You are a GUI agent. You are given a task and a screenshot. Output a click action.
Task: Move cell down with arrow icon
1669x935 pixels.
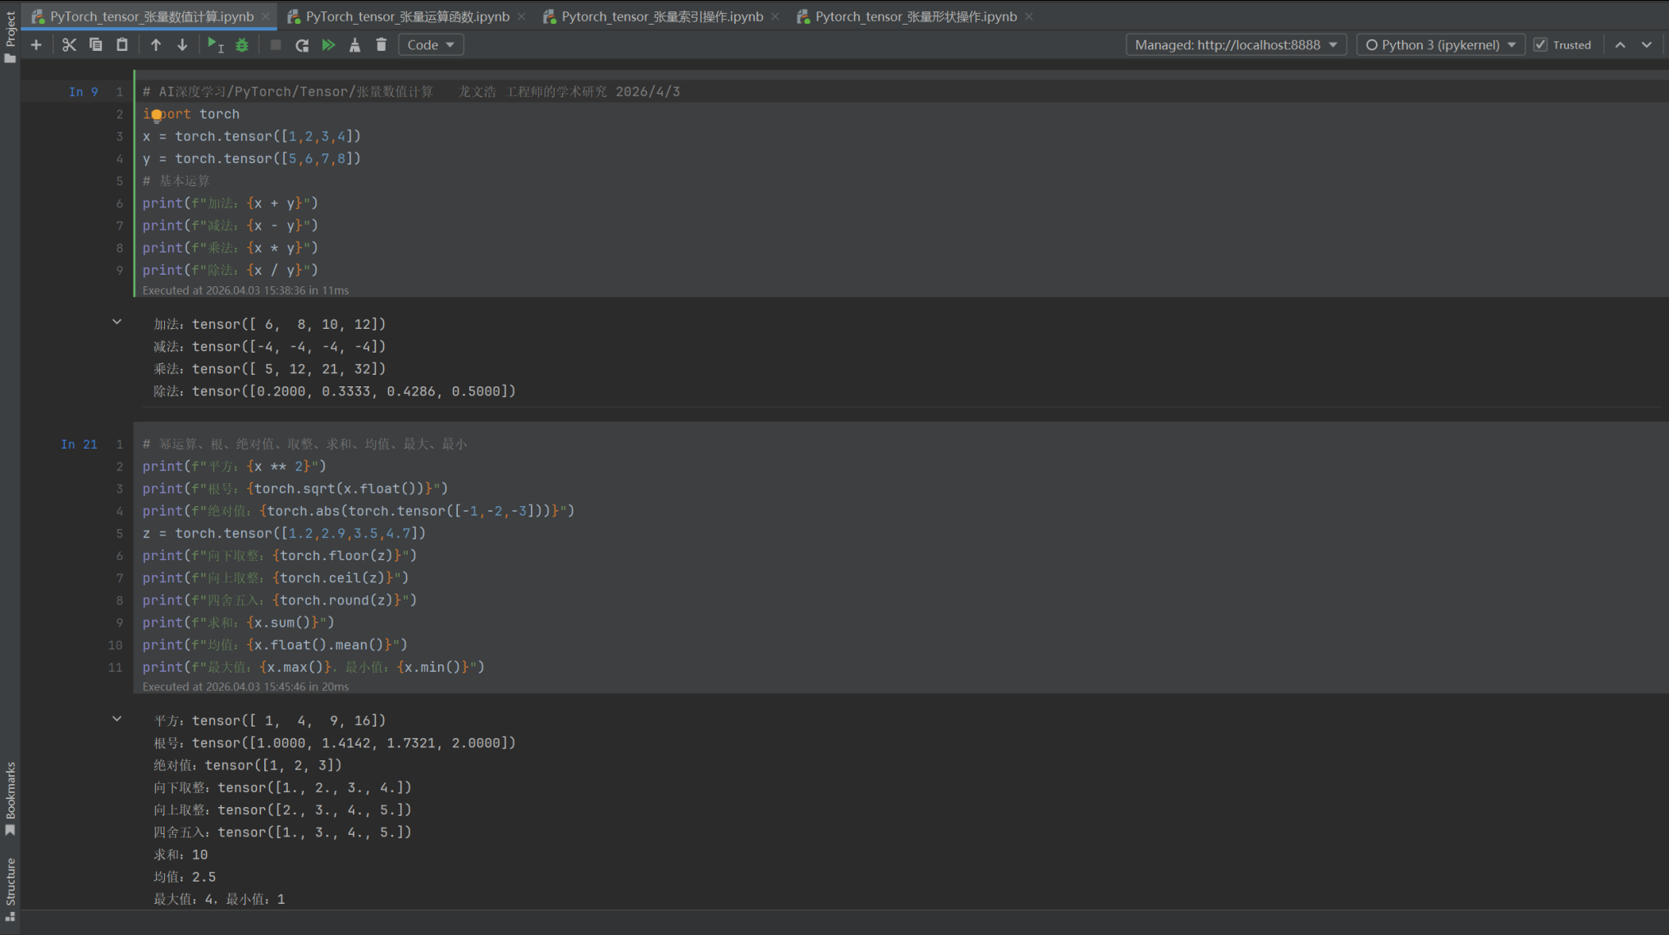coord(182,45)
